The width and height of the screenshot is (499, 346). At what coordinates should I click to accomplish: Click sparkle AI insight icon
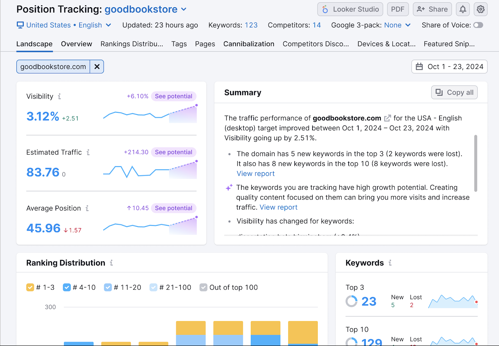tap(229, 187)
